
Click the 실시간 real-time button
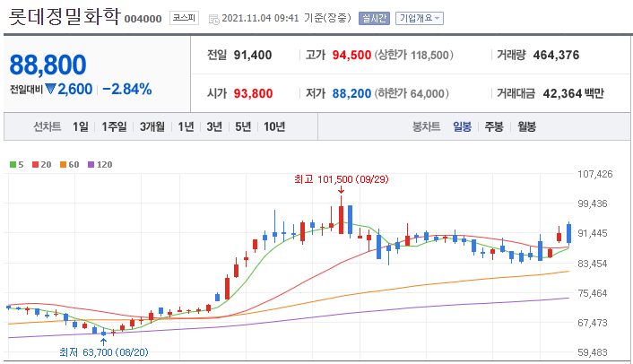(374, 18)
